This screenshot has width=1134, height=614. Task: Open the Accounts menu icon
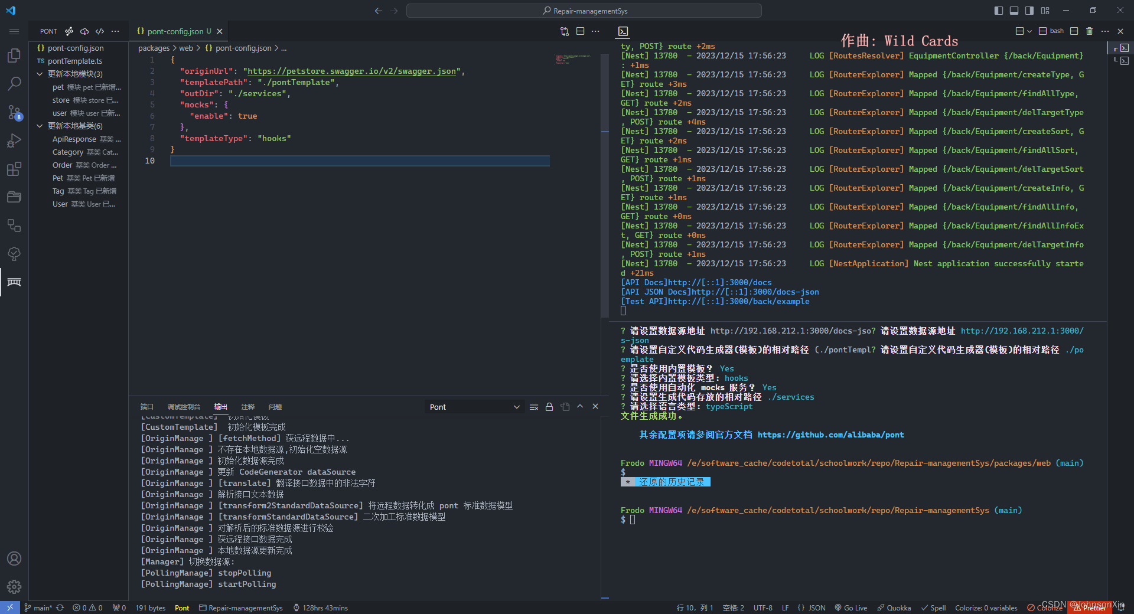[14, 559]
